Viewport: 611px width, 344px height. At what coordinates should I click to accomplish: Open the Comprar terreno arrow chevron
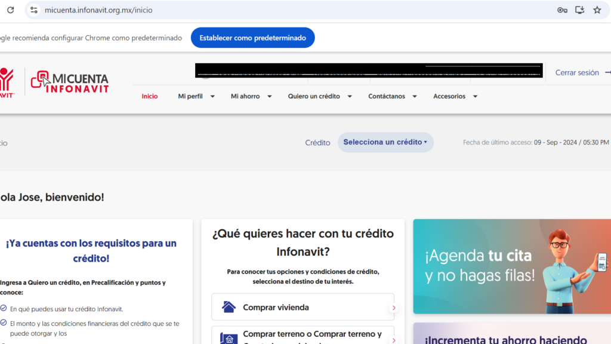pos(394,340)
